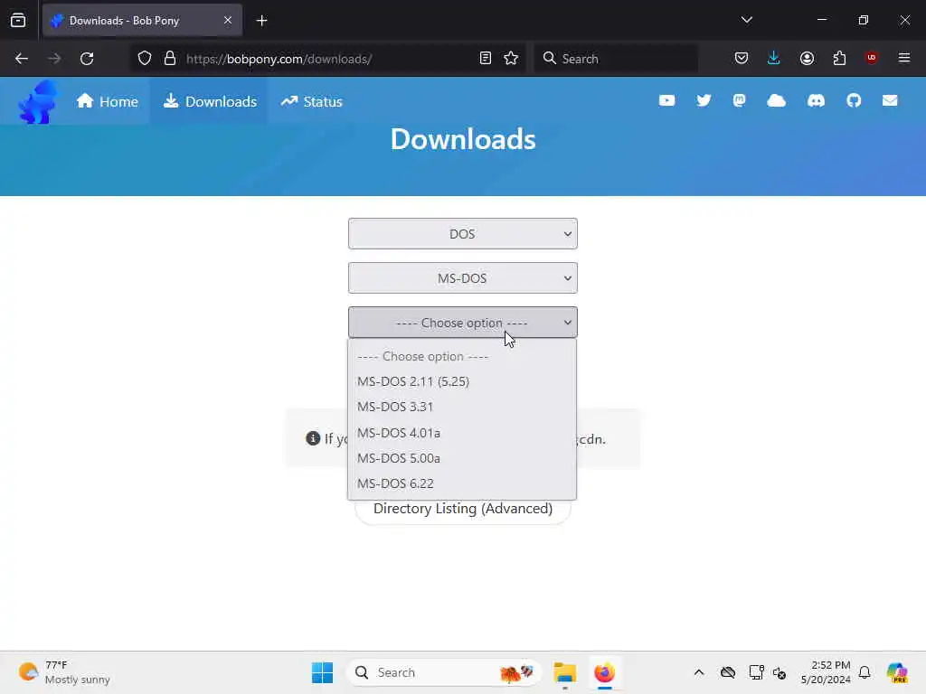Open the Downloads nav link

click(x=210, y=101)
